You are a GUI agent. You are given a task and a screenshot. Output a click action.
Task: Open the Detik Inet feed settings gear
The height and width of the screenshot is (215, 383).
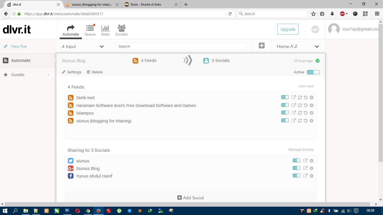click(x=312, y=97)
